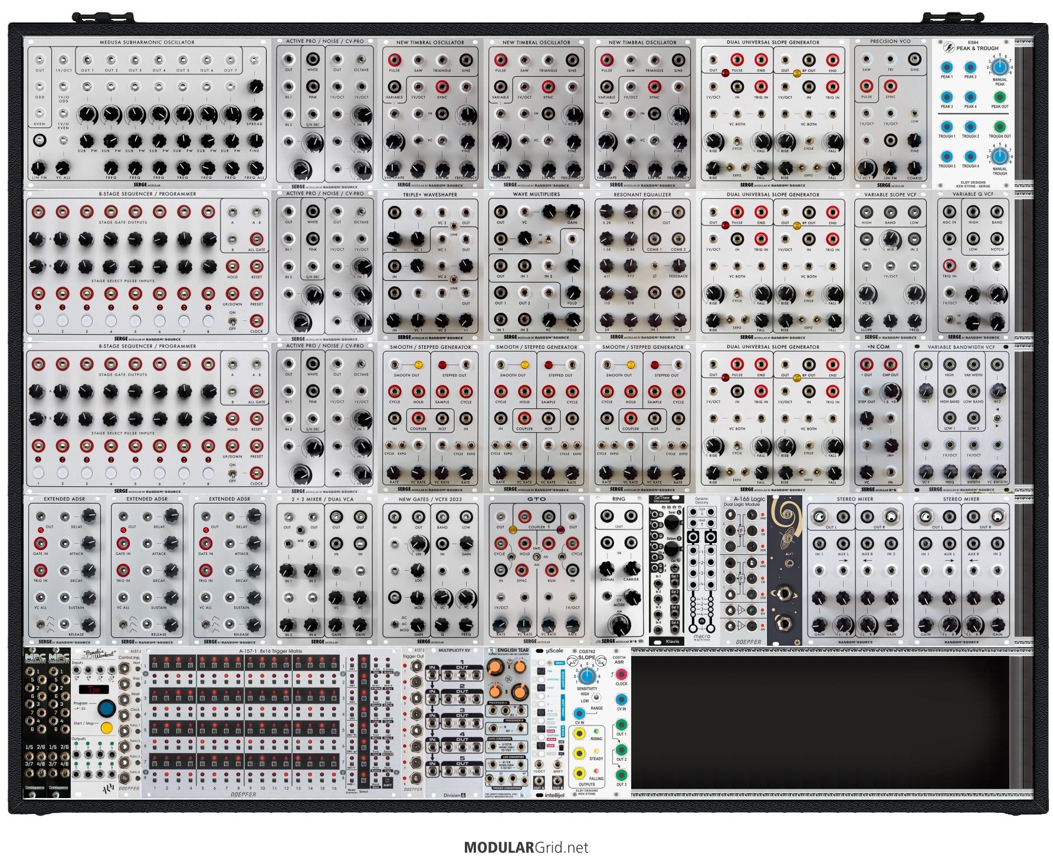The image size is (1053, 860).
Task: Click the FEEDBACK knob on Resonant Equalizer
Action: pos(678,265)
